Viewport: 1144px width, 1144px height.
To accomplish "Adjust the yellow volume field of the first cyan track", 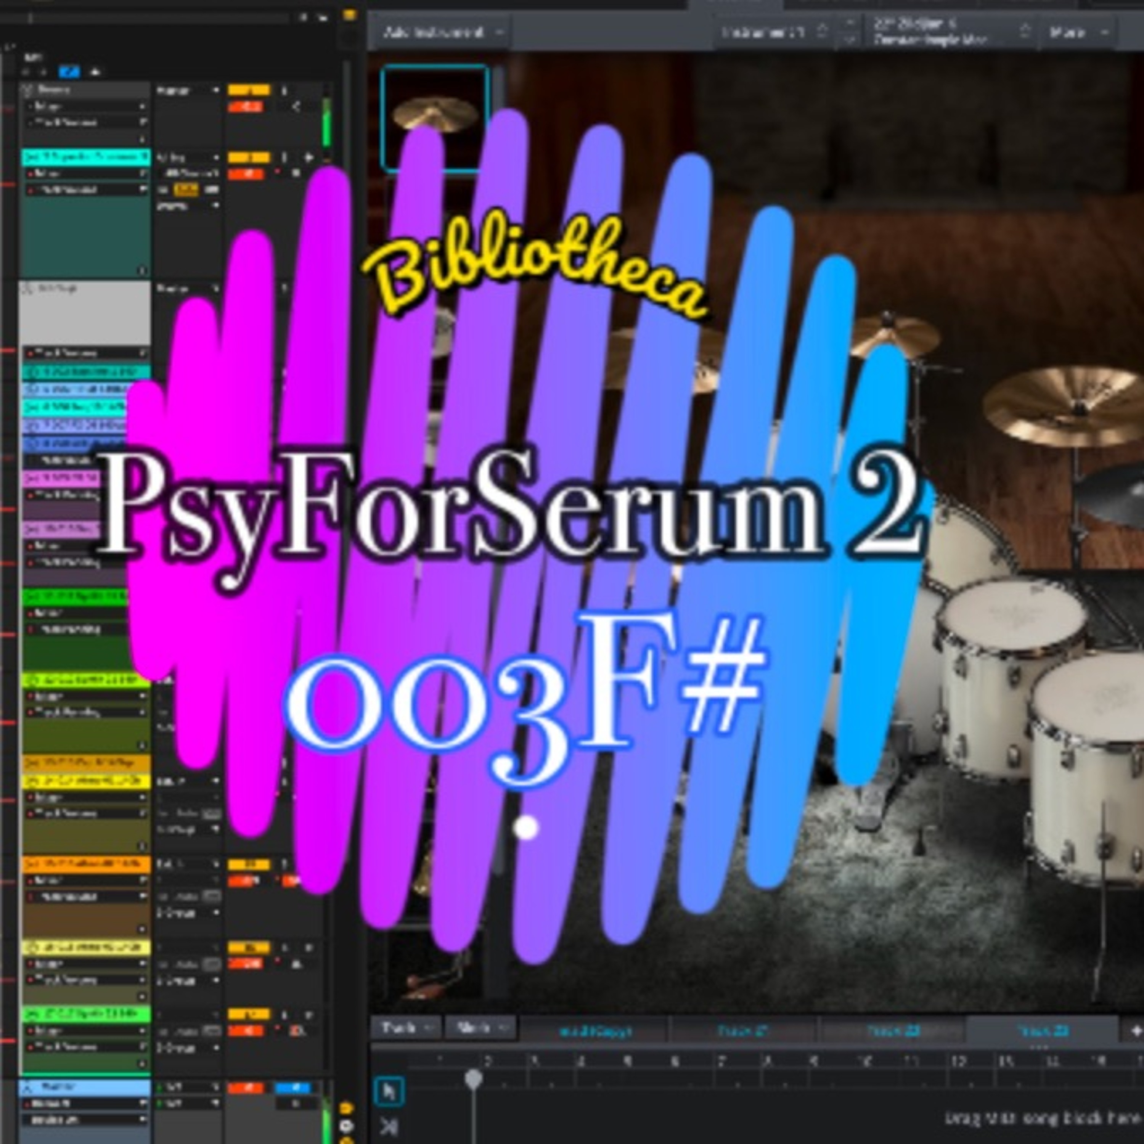I will click(x=249, y=157).
